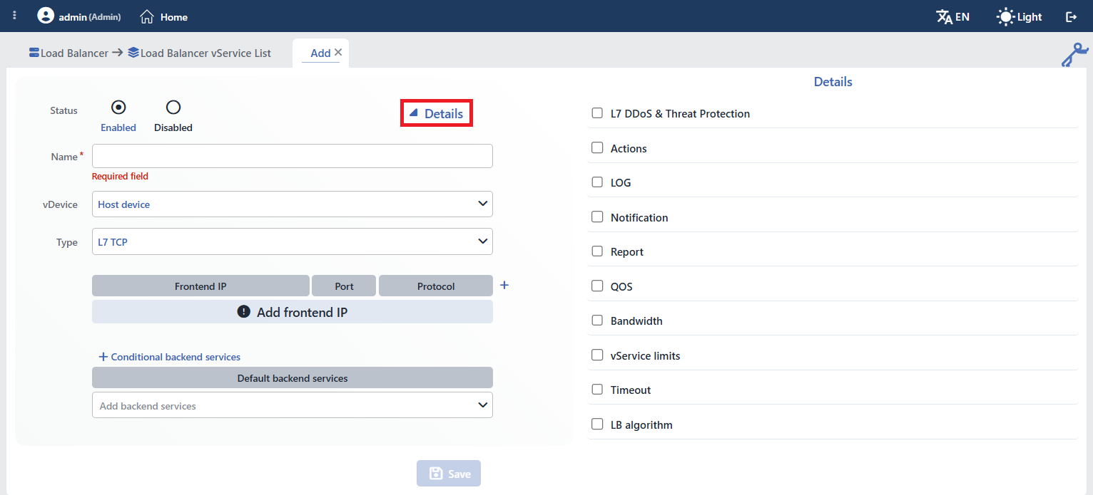Open the Add backend services dropdown

293,405
